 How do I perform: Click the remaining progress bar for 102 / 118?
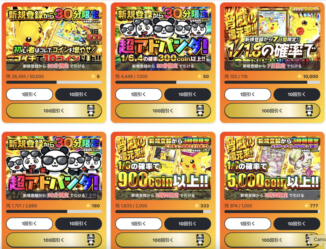click(272, 82)
